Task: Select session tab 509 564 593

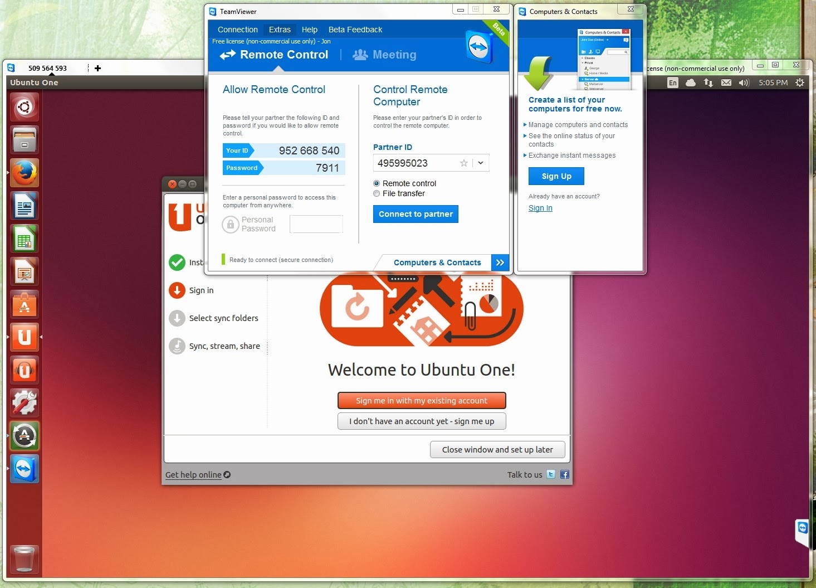Action: (x=47, y=68)
